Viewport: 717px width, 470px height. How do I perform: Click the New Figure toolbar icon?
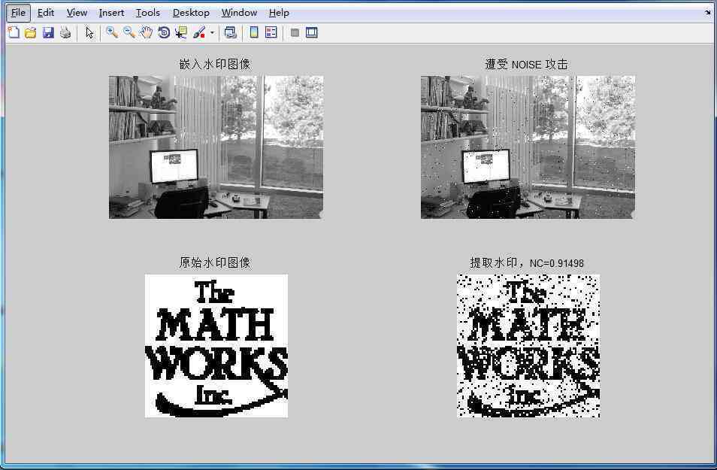coord(14,32)
